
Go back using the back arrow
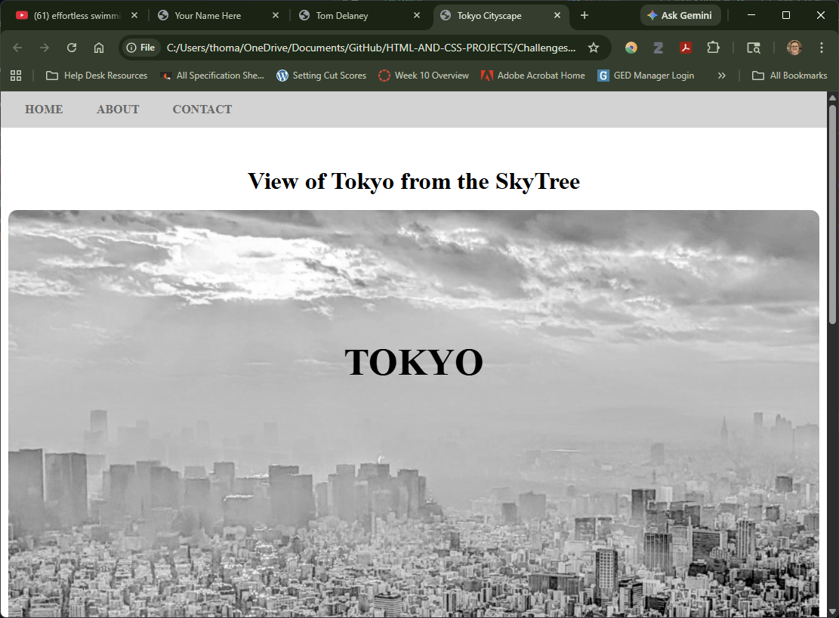pyautogui.click(x=17, y=47)
